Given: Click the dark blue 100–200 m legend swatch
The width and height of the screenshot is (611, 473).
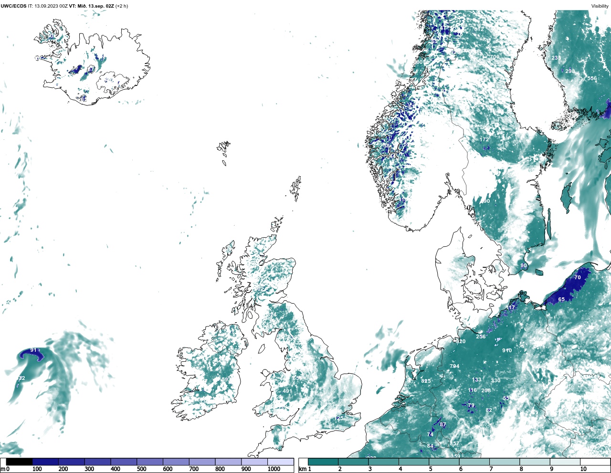Looking at the screenshot, I should pos(45,462).
